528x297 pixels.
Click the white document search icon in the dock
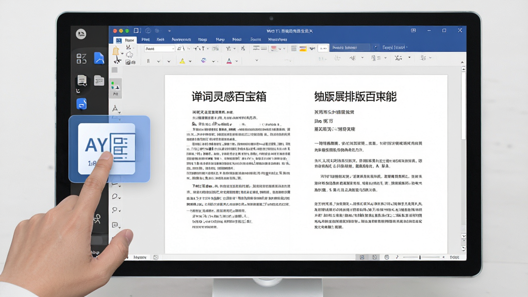pos(82,80)
